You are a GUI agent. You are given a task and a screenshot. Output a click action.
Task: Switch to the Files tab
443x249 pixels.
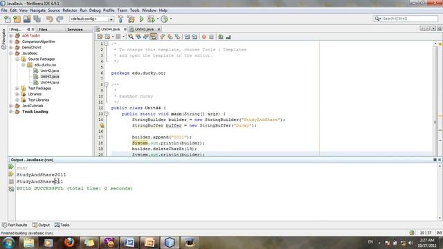pos(43,29)
